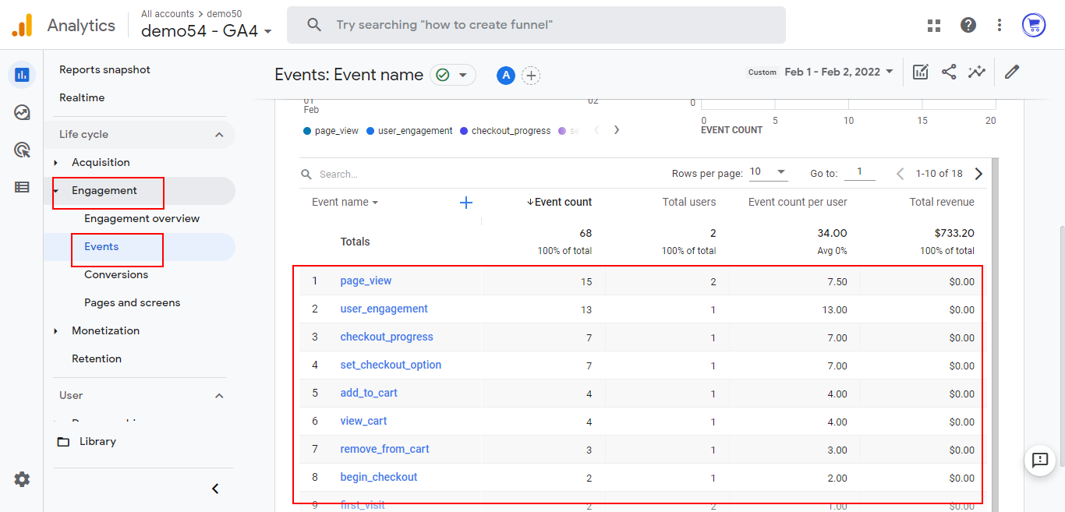1065x512 pixels.
Task: Open the Explore icon in sidebar
Action: tap(22, 112)
